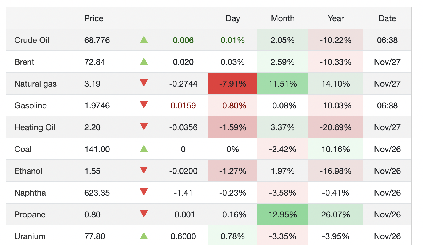The height and width of the screenshot is (245, 423).
Task: Select Natural gas price 3.19
Action: (92, 84)
